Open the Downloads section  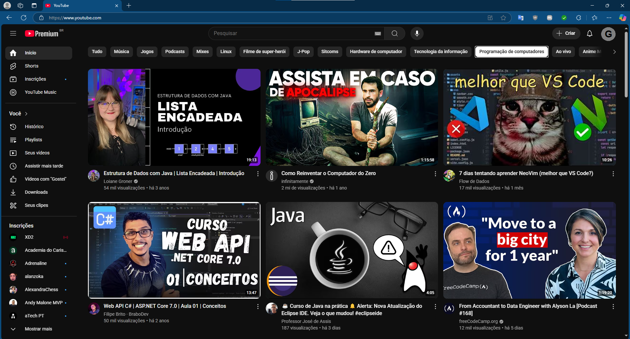tap(39, 192)
